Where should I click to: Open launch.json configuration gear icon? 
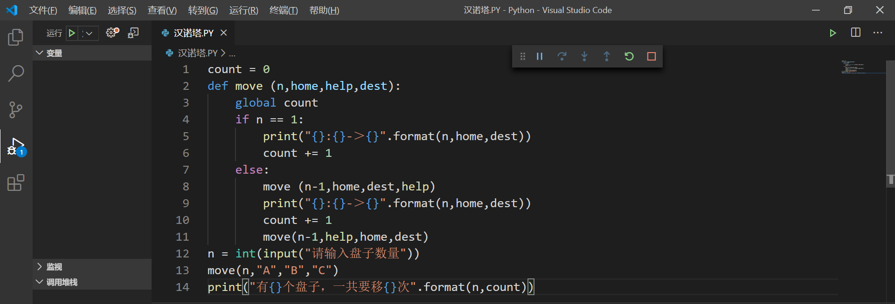pos(112,33)
